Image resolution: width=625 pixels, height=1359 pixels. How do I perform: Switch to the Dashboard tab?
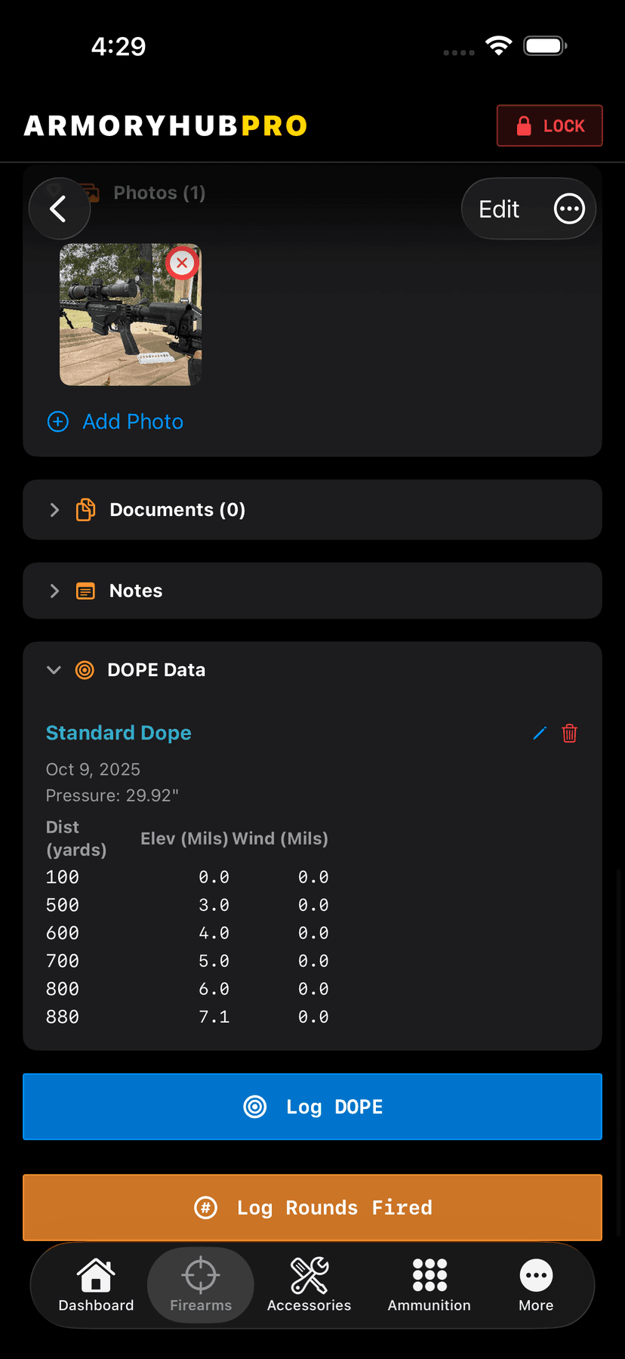click(x=96, y=1285)
